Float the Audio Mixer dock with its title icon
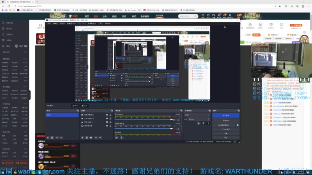 181,110
